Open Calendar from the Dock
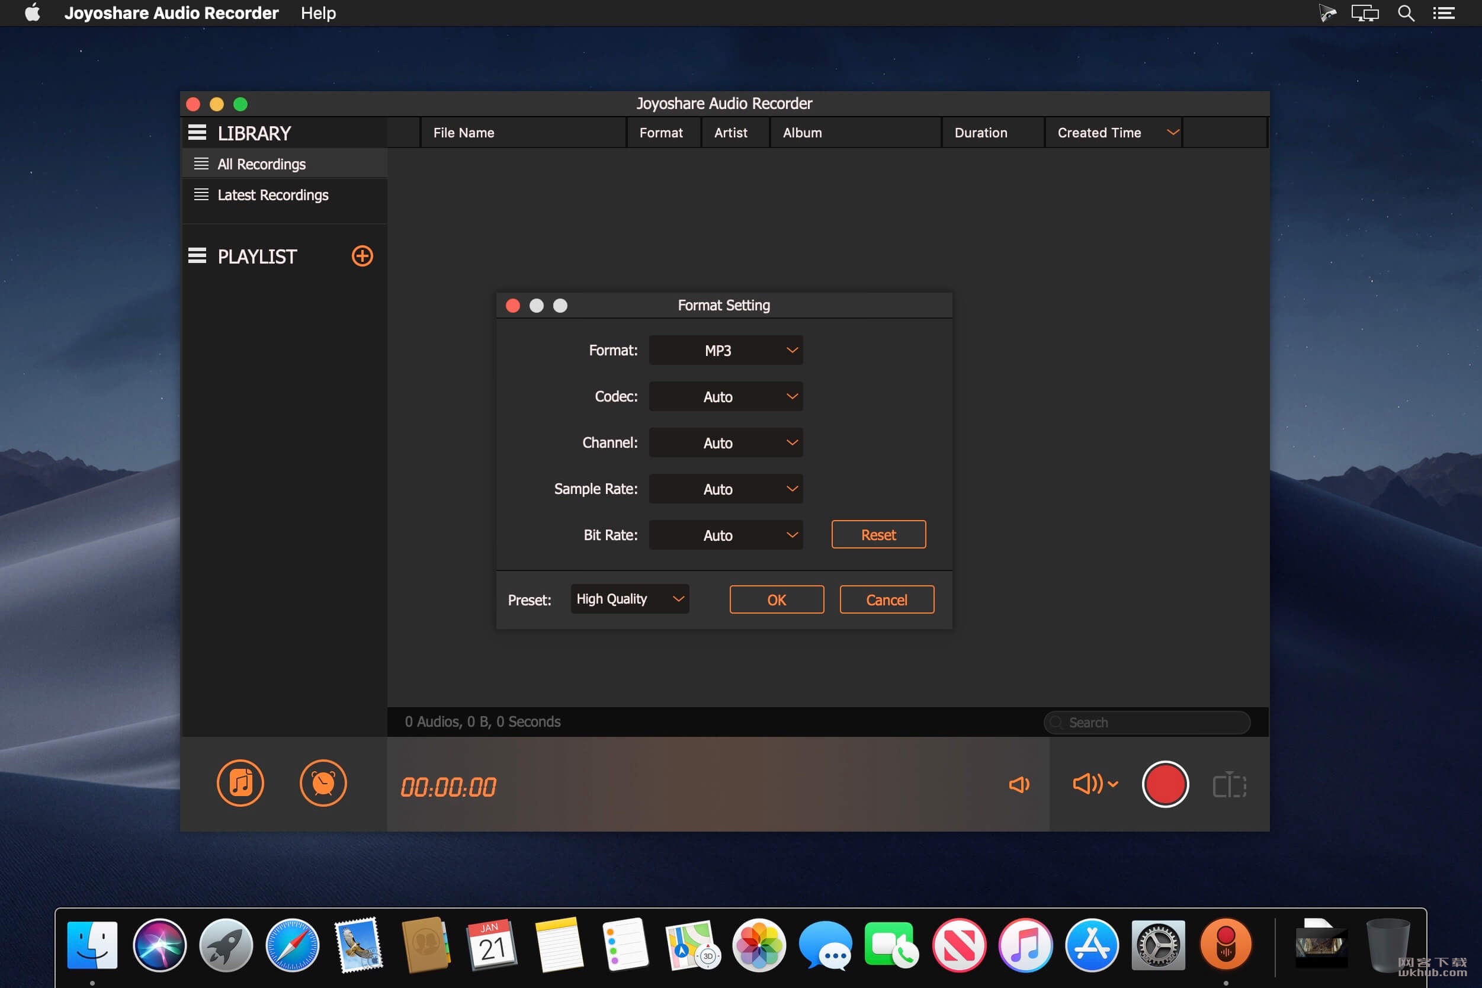1482x988 pixels. (x=492, y=945)
